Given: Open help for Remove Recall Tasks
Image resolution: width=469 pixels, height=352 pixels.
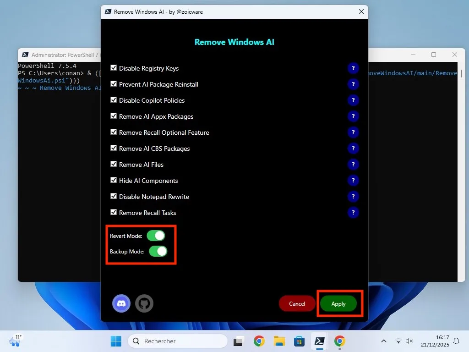Looking at the screenshot, I should tap(353, 213).
